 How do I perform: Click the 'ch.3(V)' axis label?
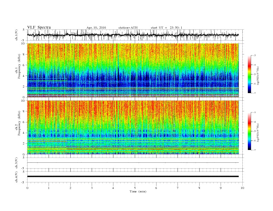pyautogui.click(x=17, y=163)
